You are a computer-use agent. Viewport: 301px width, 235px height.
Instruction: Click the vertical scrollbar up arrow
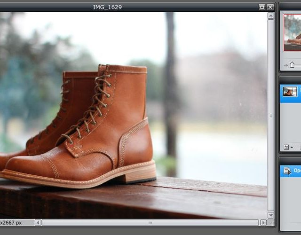pos(271,16)
